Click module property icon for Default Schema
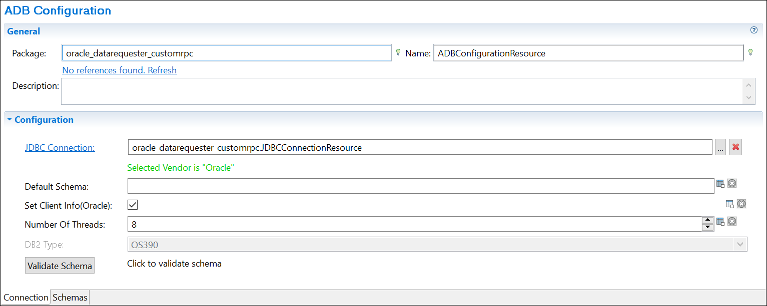Image resolution: width=767 pixels, height=306 pixels. click(x=720, y=184)
